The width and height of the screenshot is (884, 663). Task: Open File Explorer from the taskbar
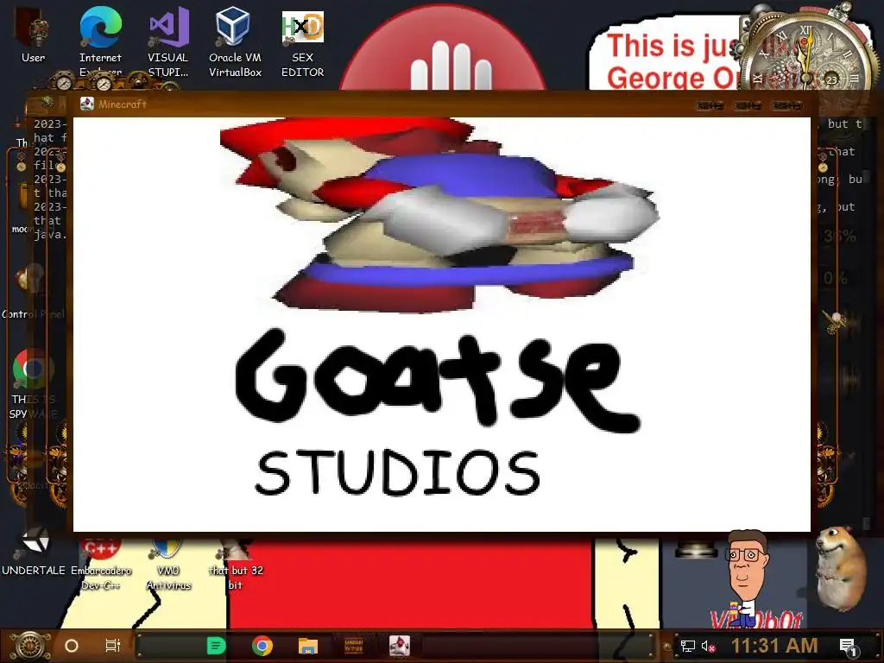pyautogui.click(x=308, y=646)
